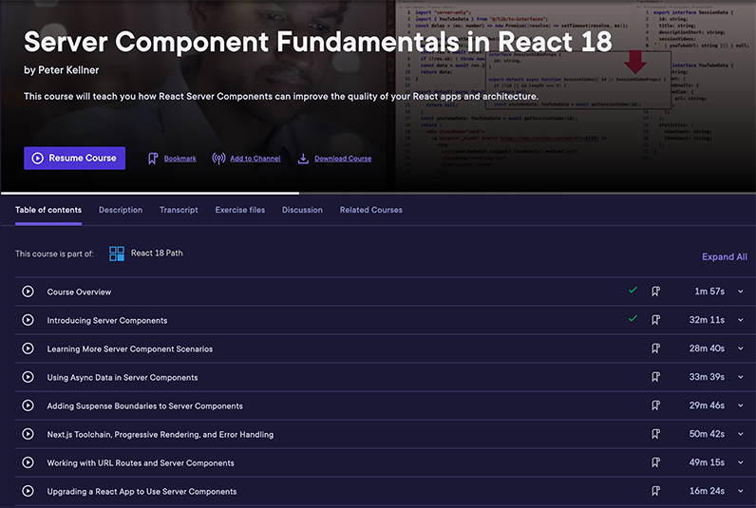The image size is (756, 508).
Task: Switch to the Description tab
Action: click(x=121, y=210)
